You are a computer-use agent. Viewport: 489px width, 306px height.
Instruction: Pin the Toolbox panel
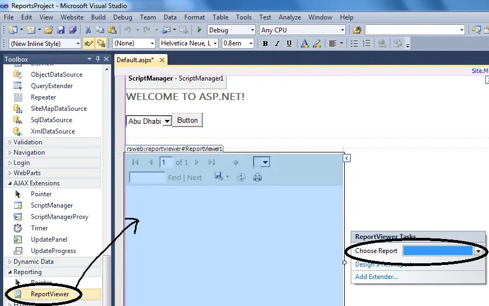click(98, 59)
